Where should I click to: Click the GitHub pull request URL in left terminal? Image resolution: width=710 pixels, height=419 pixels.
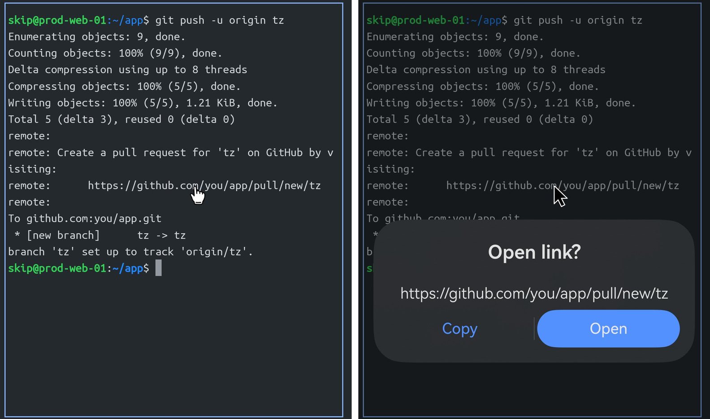tap(204, 185)
